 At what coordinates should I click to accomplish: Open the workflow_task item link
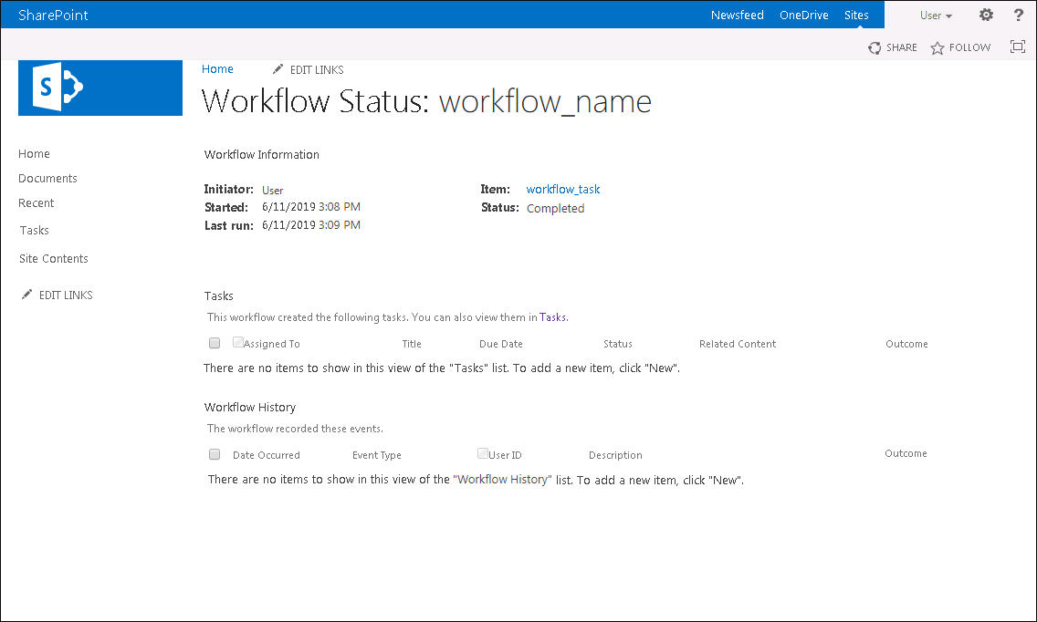click(x=563, y=190)
